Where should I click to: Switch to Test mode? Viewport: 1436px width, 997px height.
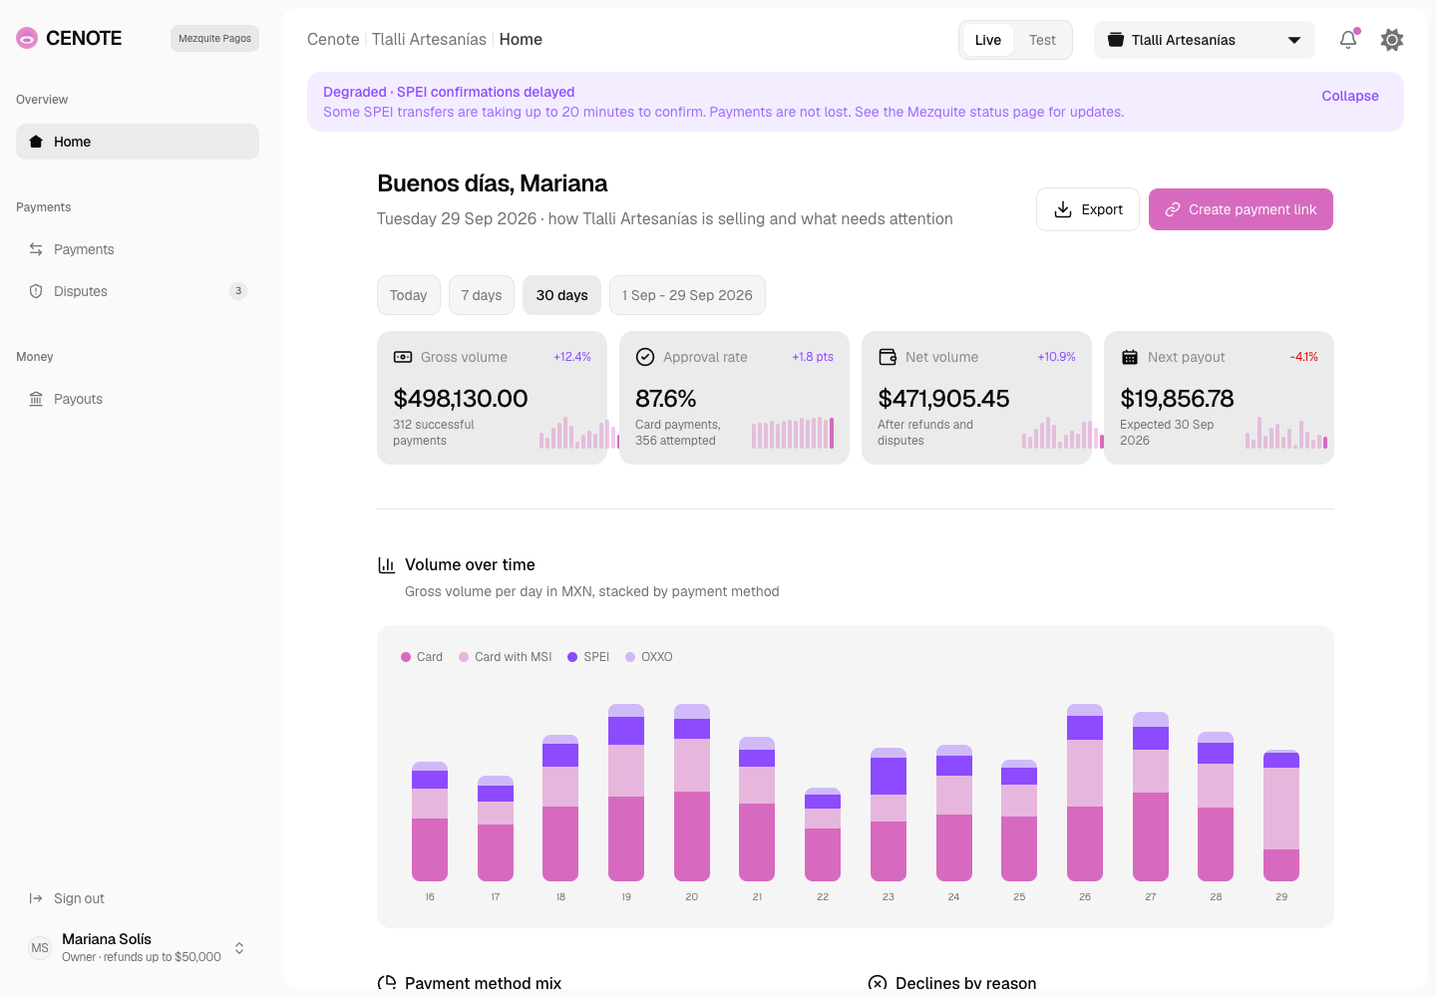pos(1042,40)
